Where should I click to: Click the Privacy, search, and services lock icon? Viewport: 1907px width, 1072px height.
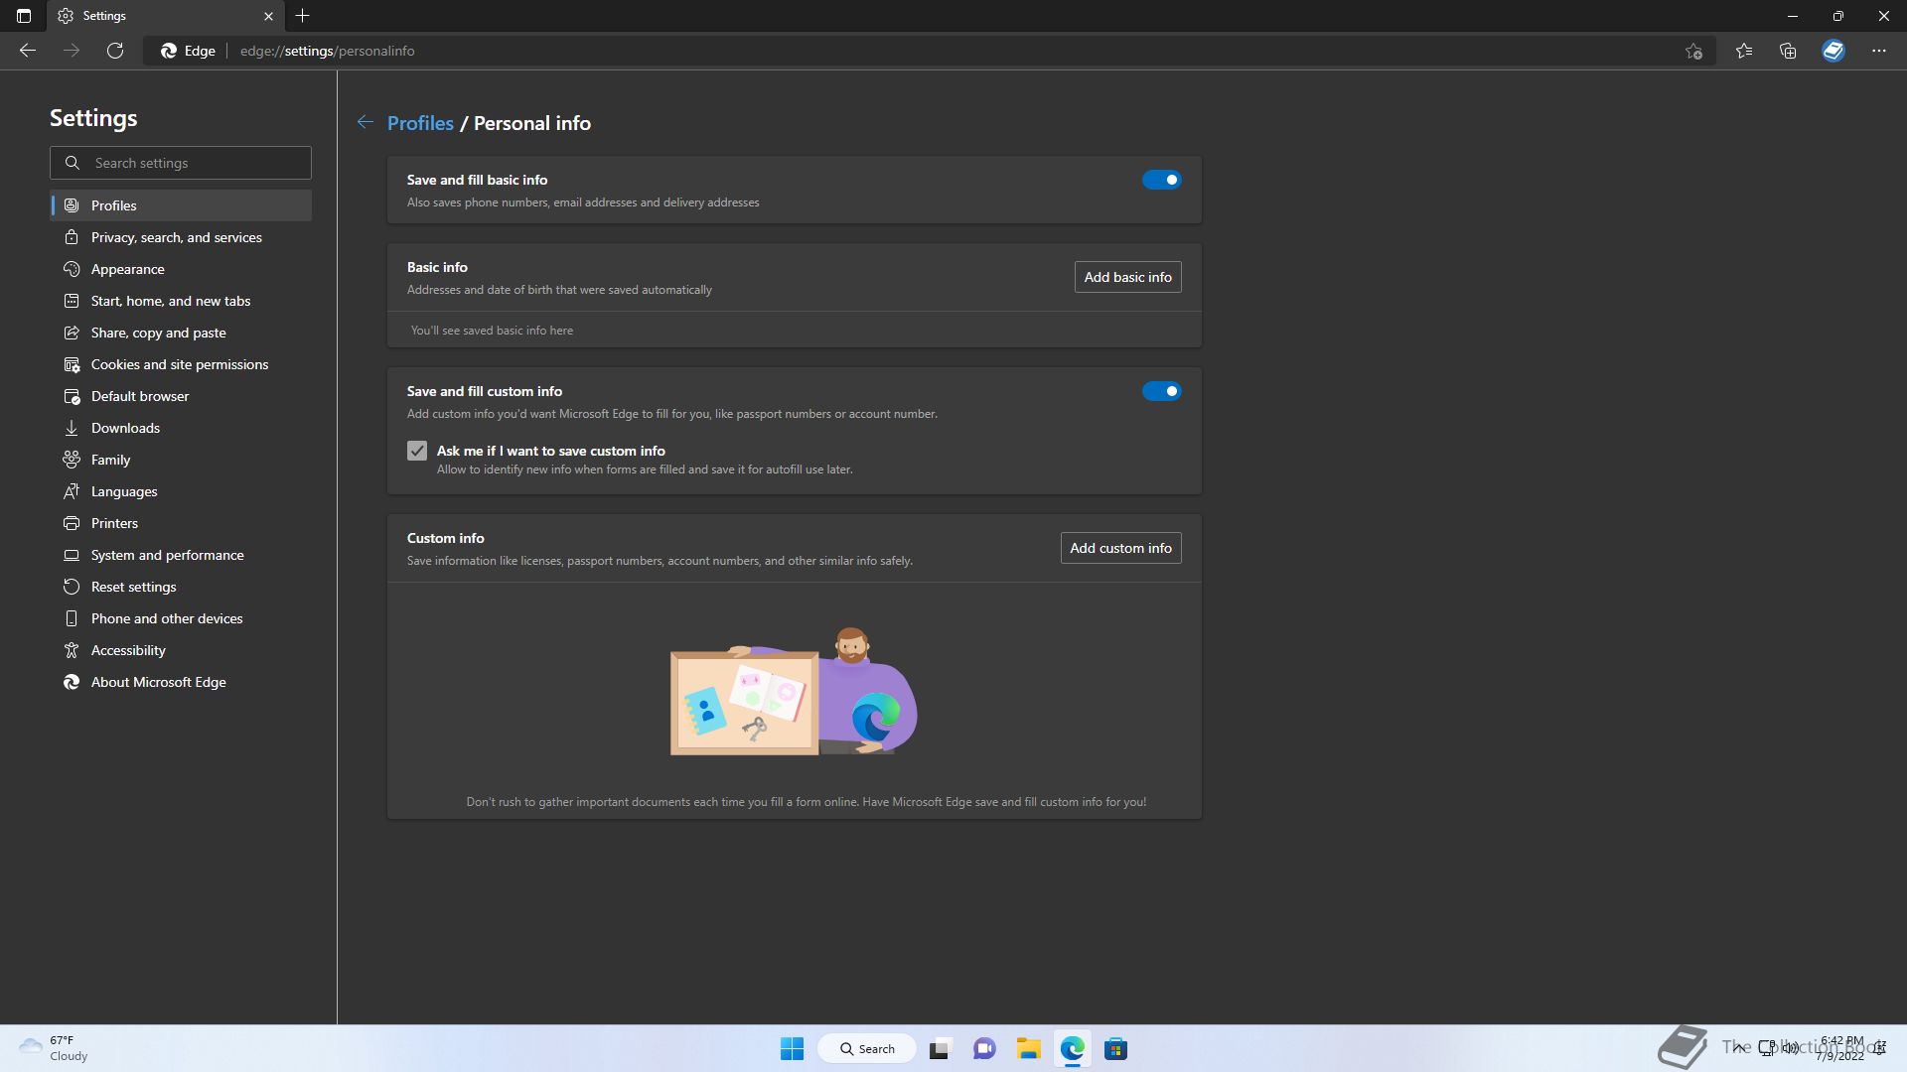72,237
